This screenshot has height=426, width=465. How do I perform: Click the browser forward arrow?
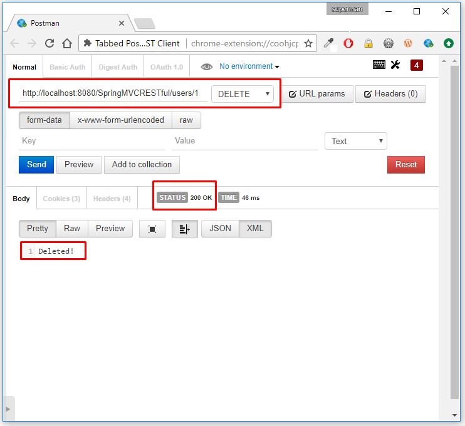[x=32, y=43]
